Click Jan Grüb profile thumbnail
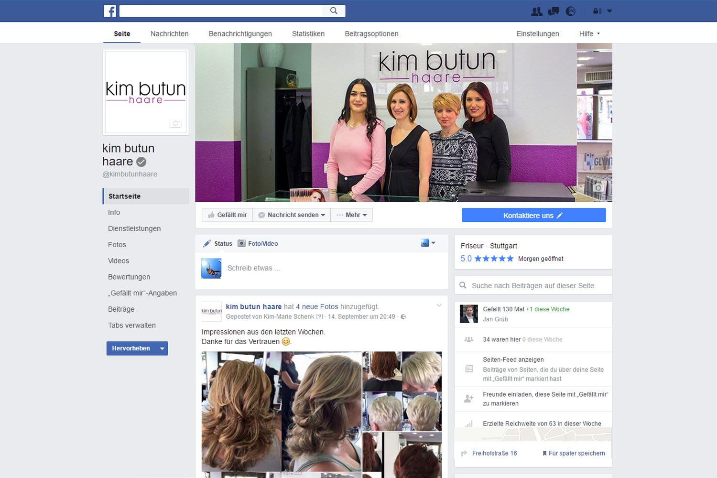 point(468,314)
